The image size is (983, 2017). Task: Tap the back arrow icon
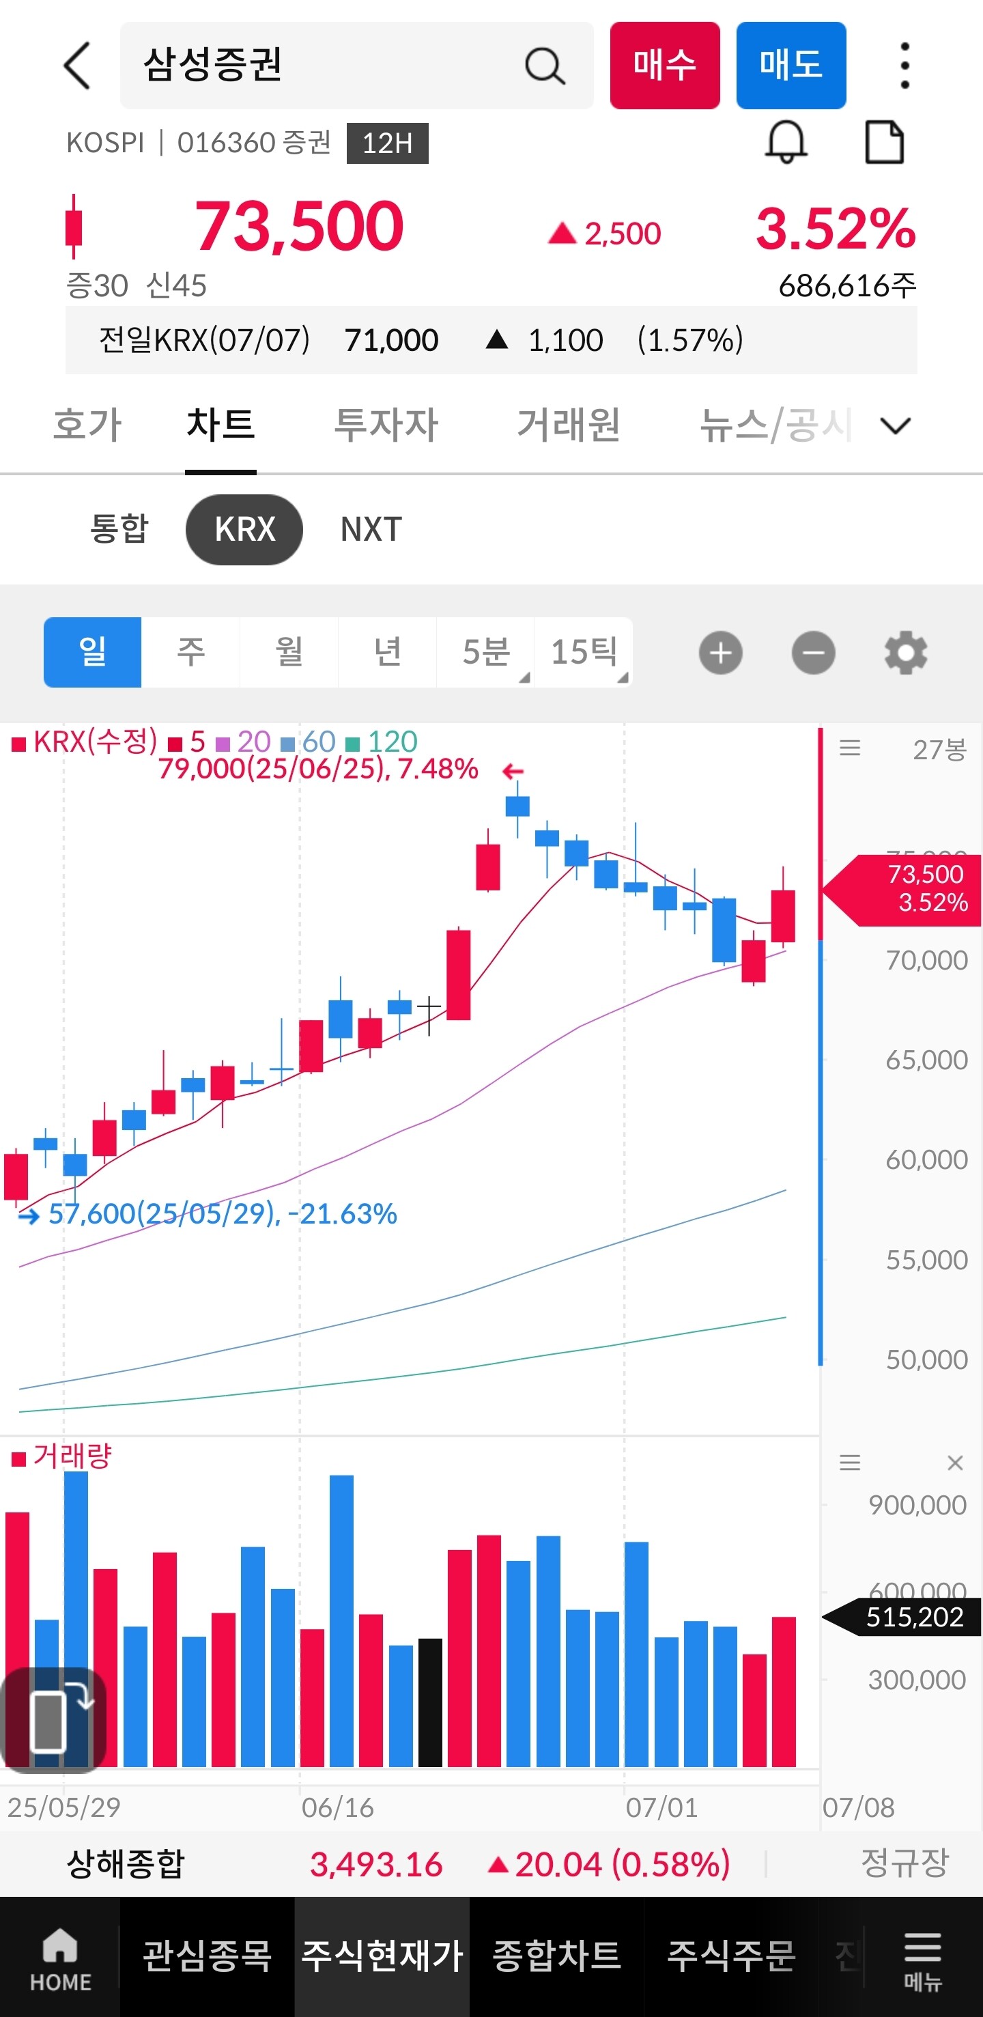tap(76, 65)
